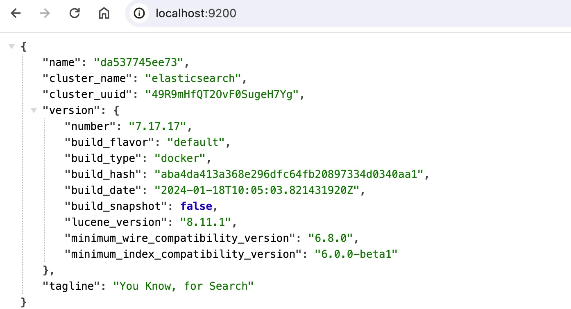The height and width of the screenshot is (309, 571).
Task: Select the value "6.8.0"
Action: coord(331,238)
